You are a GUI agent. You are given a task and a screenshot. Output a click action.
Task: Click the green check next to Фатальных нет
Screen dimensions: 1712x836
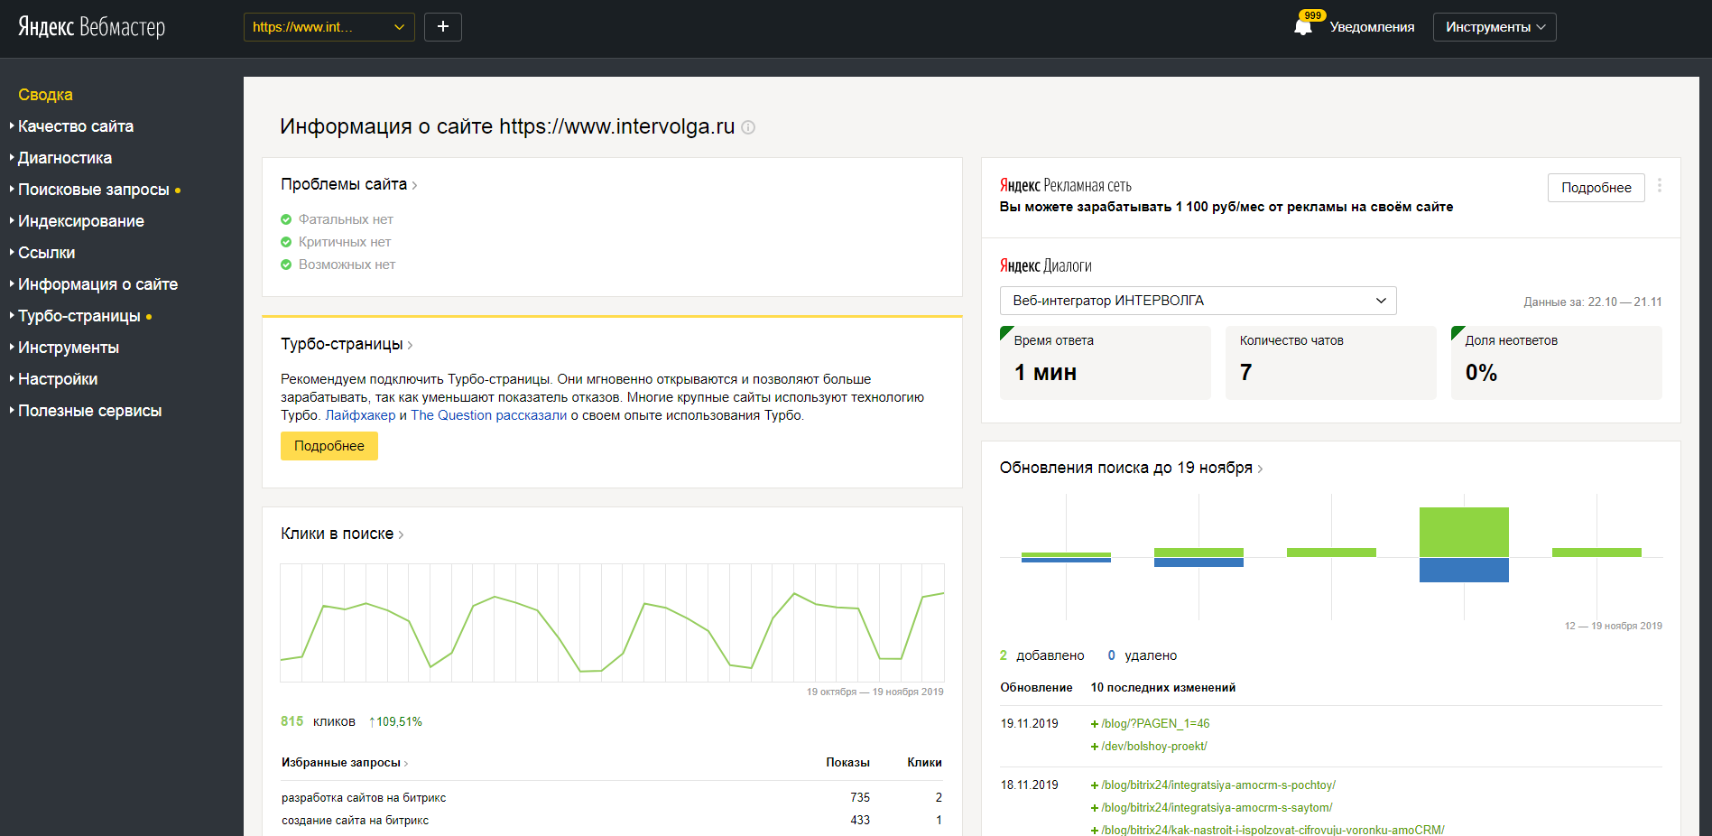click(x=286, y=219)
